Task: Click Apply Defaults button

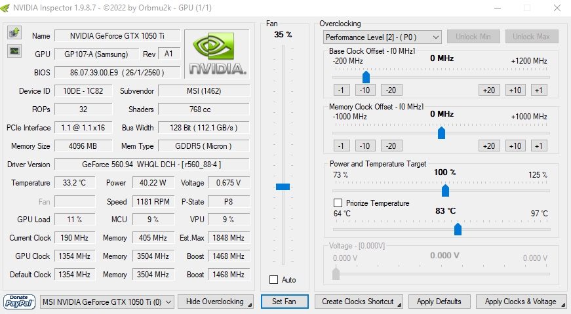Action: click(x=439, y=302)
